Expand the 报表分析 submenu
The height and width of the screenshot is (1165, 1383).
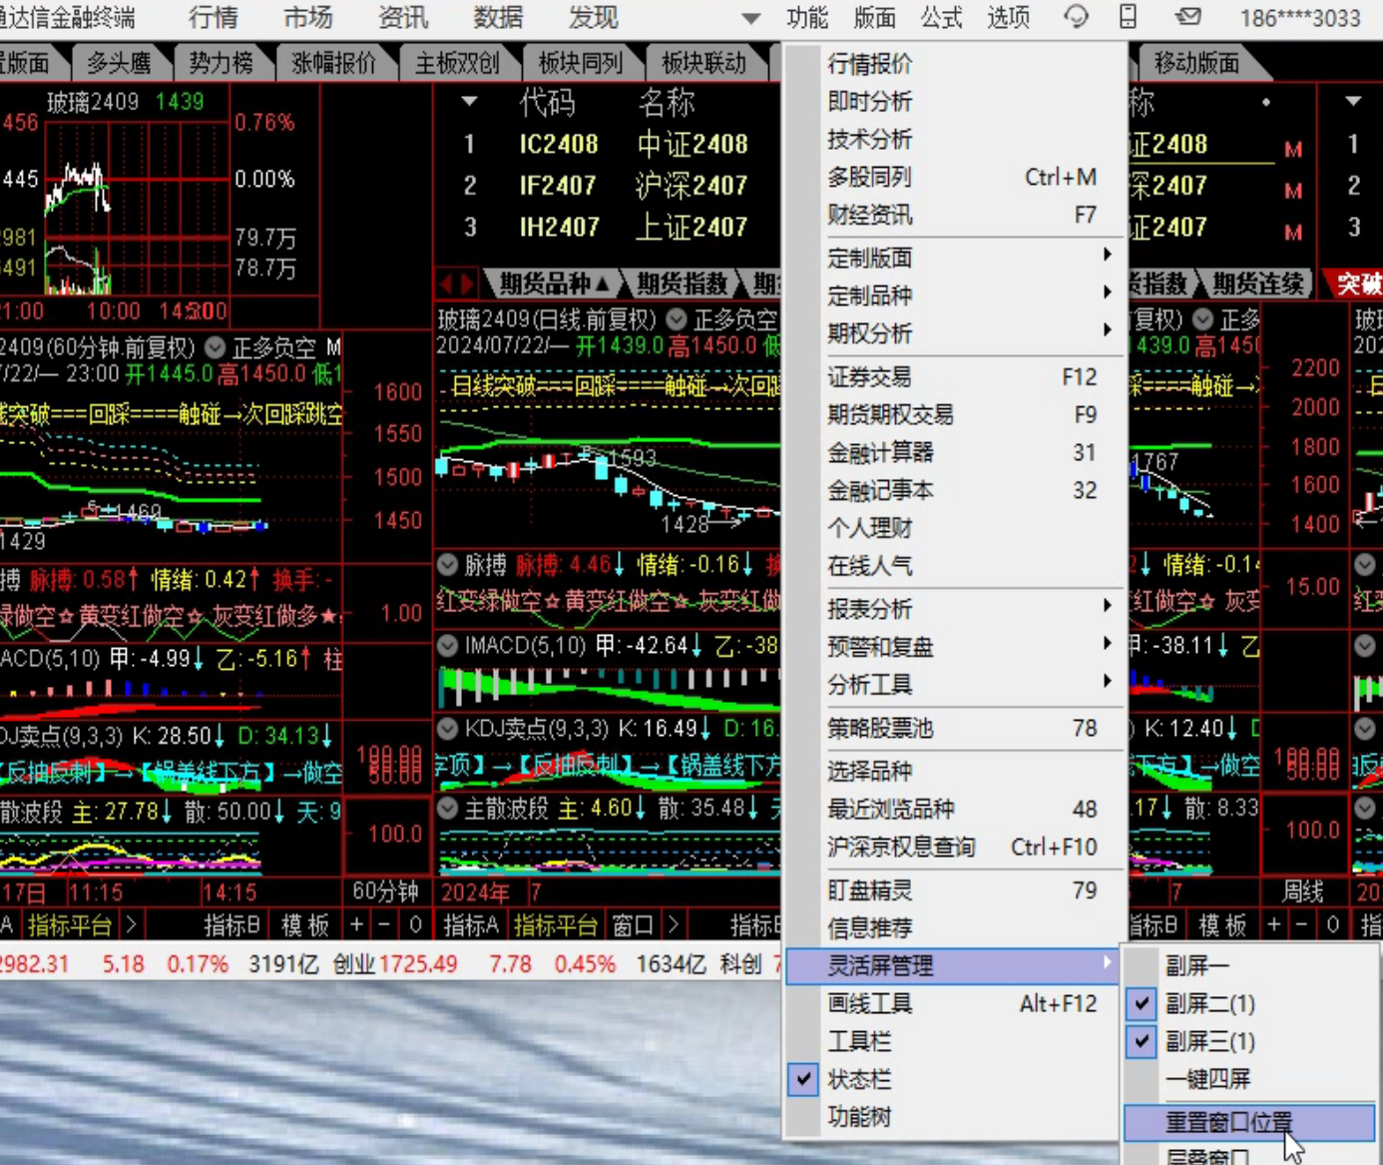[953, 609]
